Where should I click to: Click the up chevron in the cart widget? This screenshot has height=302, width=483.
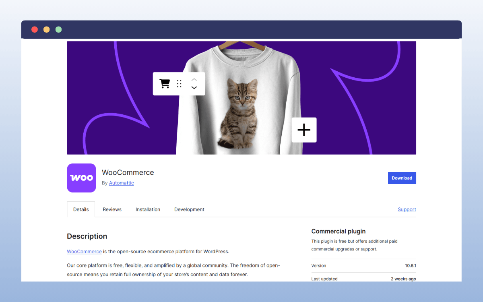click(194, 79)
